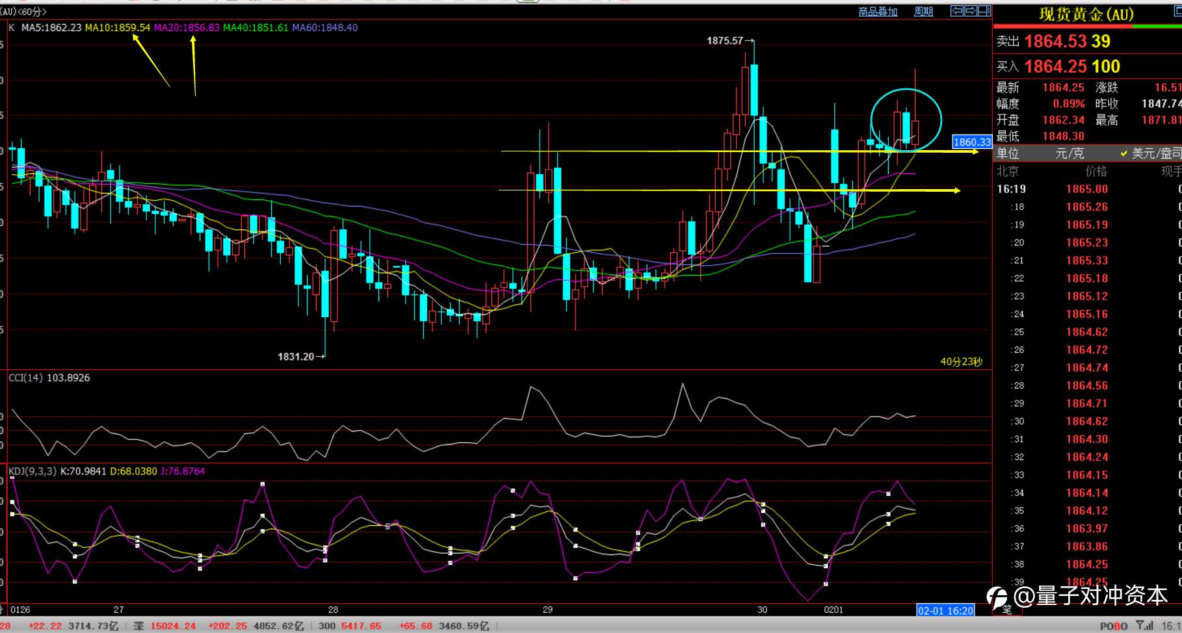Click the MA20 moving average label

(x=187, y=27)
